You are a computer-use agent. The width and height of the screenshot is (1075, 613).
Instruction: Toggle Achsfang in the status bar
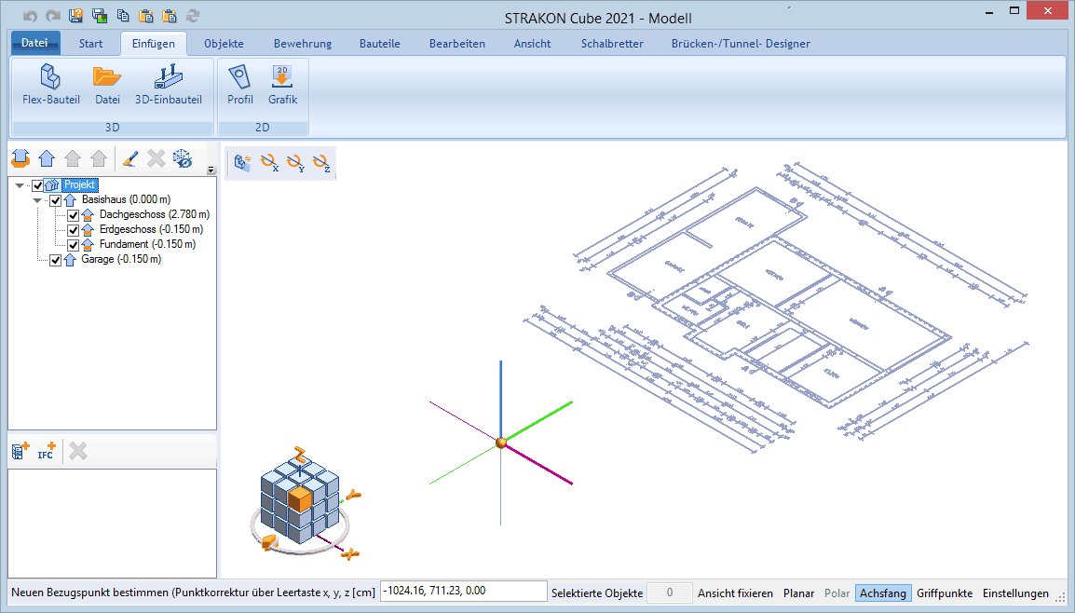pos(883,593)
